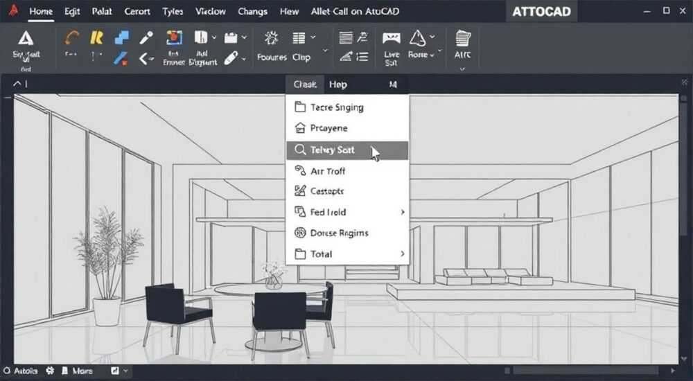The width and height of the screenshot is (693, 381).
Task: Select the yellow R ribbon icon
Action: point(96,37)
